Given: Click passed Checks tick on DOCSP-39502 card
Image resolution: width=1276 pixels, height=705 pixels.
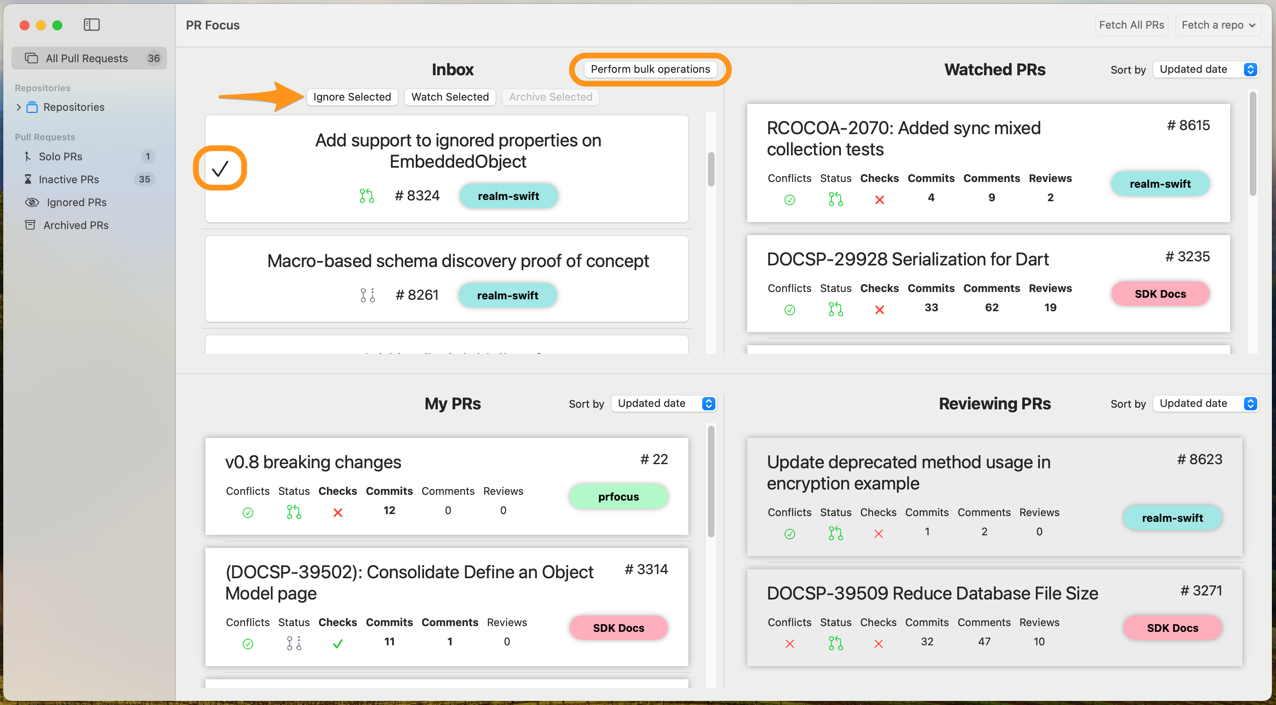Looking at the screenshot, I should tap(337, 644).
